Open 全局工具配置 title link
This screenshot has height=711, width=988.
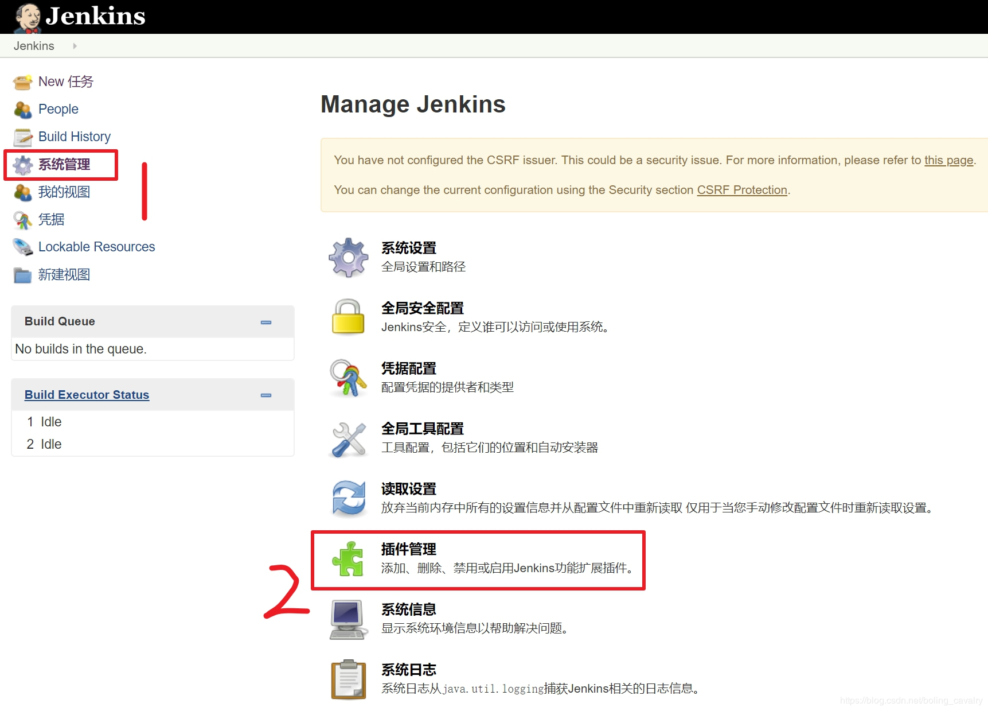423,429
